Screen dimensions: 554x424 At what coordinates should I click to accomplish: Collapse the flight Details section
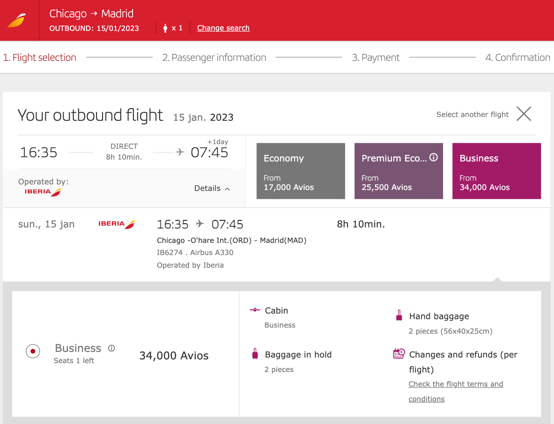[212, 189]
